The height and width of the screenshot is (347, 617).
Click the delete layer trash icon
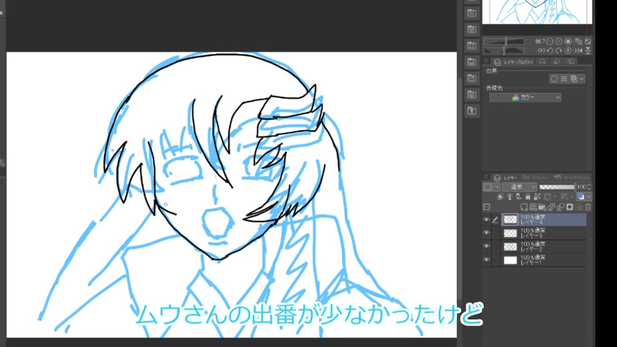point(588,207)
